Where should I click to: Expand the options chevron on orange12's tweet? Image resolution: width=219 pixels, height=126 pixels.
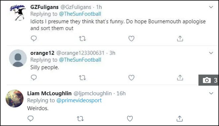click(211, 53)
